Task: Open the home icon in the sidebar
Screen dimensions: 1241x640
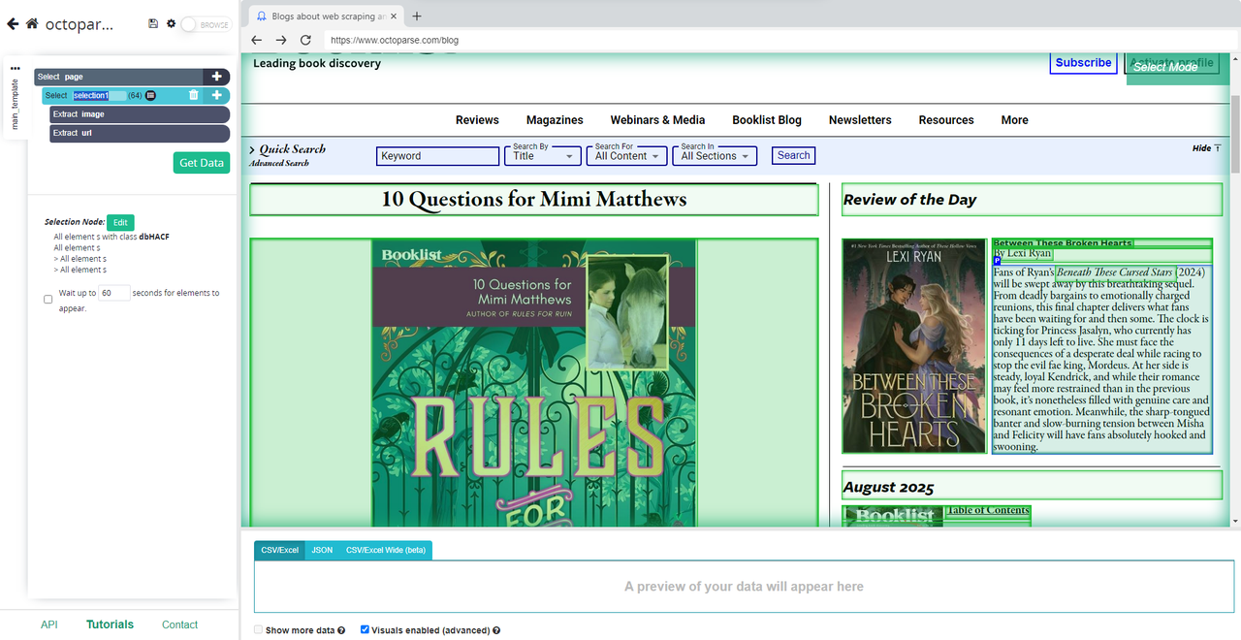Action: [33, 24]
